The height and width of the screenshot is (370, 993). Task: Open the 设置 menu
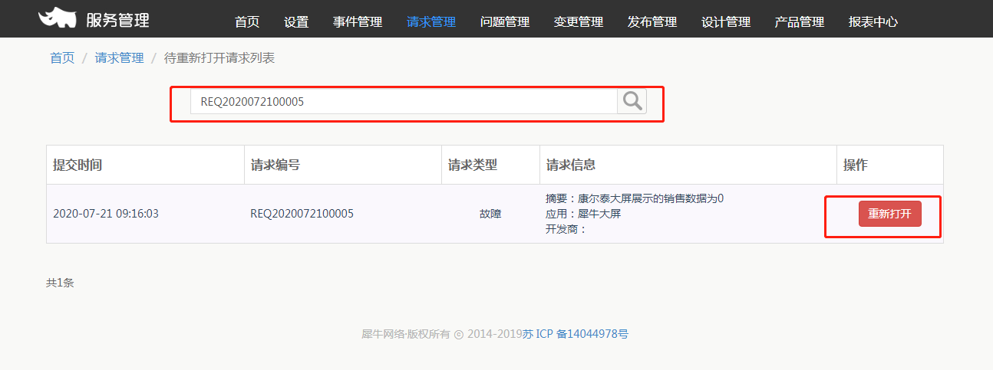296,22
